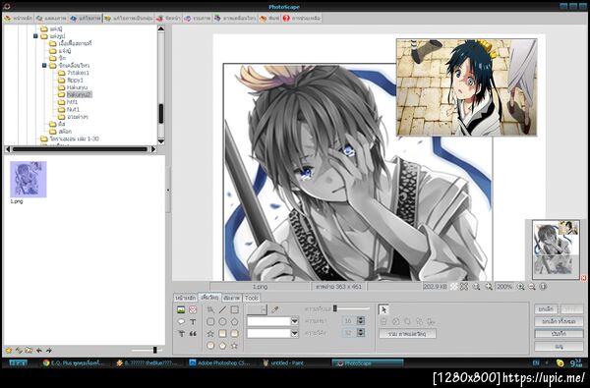Screen dimensions: 590x388
Task: Zoom out with the minus magnifier icon
Action: pyautogui.click(x=532, y=287)
